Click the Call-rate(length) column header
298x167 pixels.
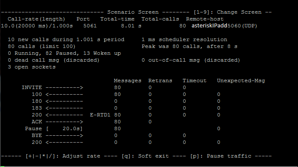(36, 19)
